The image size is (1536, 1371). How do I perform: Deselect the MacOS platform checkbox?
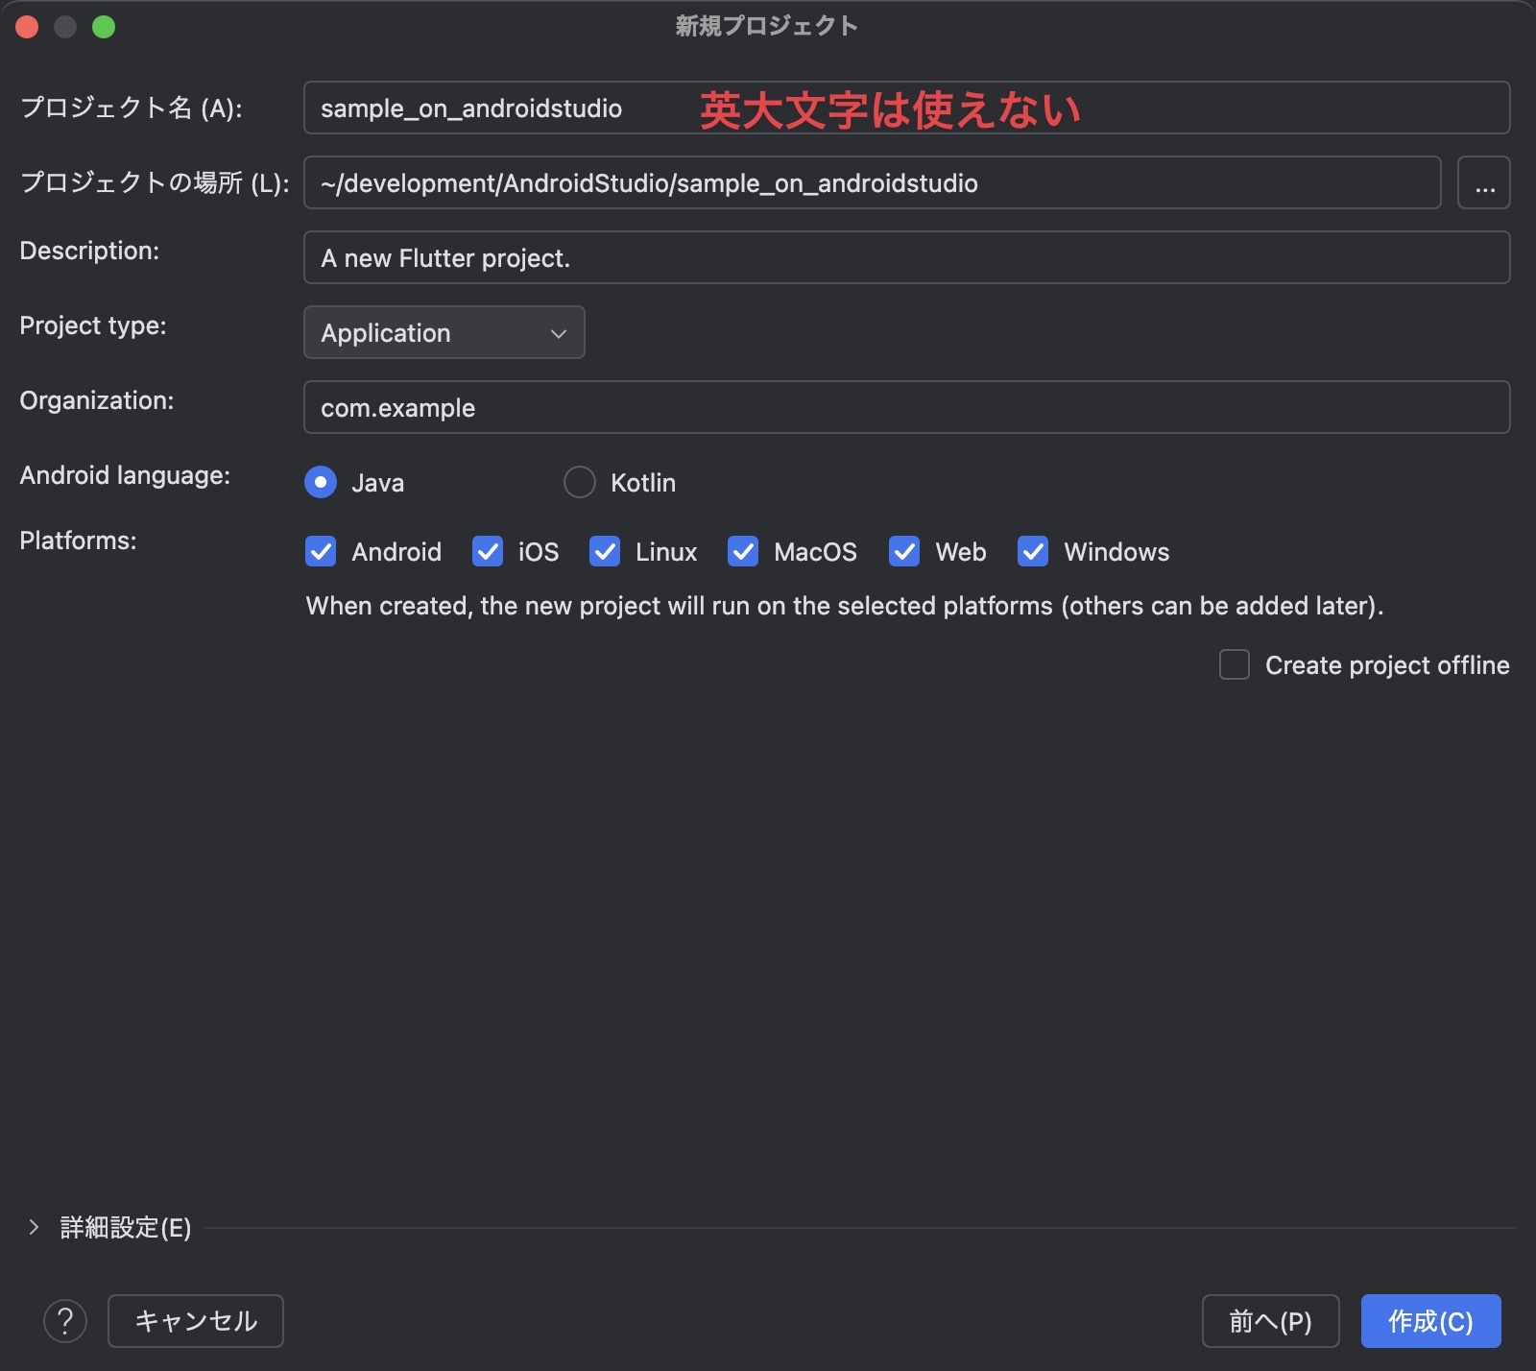[744, 552]
